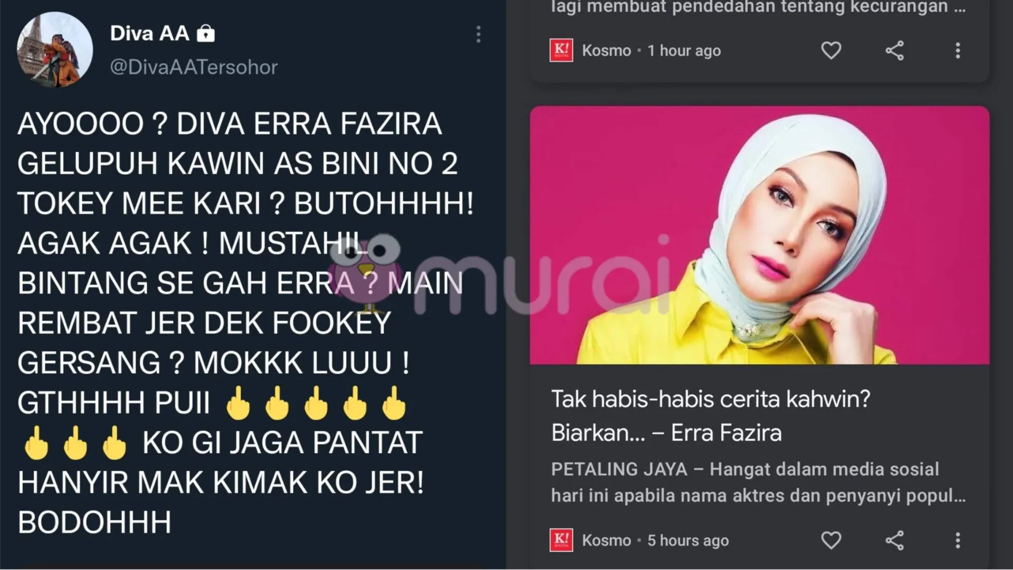The height and width of the screenshot is (570, 1013).
Task: Click the Kosmo source name, 5 hours ago
Action: 606,540
